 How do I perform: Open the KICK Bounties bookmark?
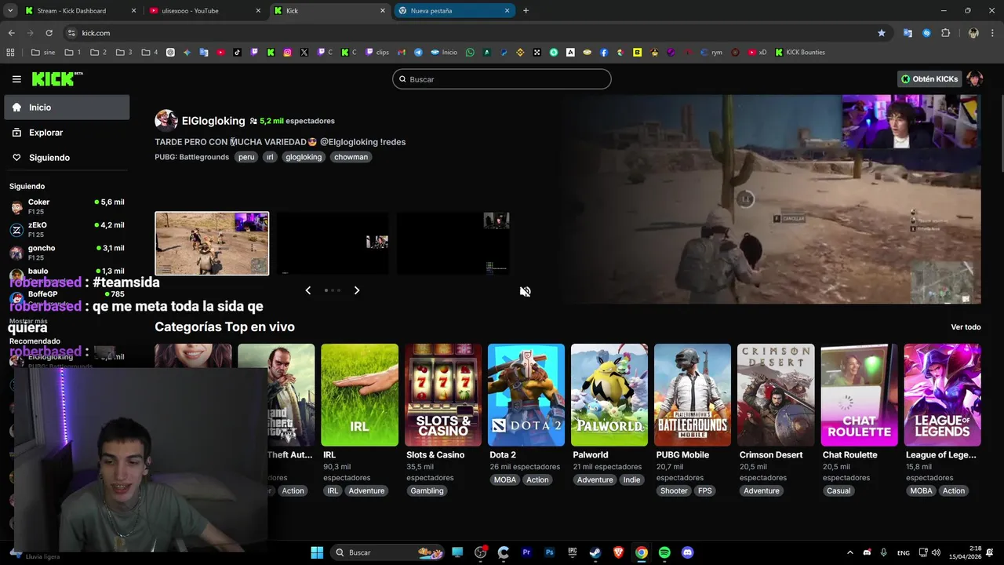point(800,53)
